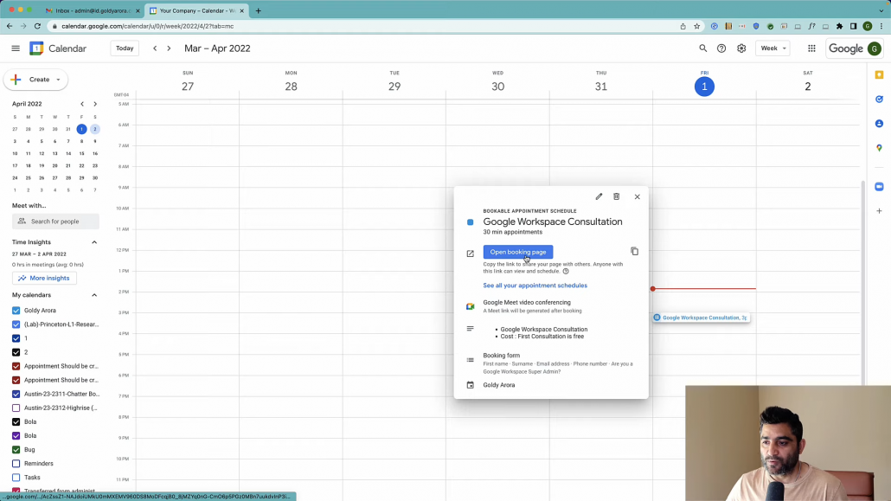Collapse the My calendars section
The height and width of the screenshot is (501, 891).
tap(94, 295)
